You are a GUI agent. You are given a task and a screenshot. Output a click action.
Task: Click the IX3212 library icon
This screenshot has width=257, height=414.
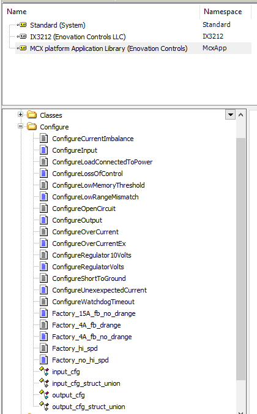click(x=23, y=36)
